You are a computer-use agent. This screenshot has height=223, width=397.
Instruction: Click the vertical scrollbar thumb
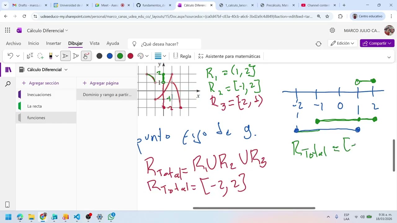pos(394,155)
